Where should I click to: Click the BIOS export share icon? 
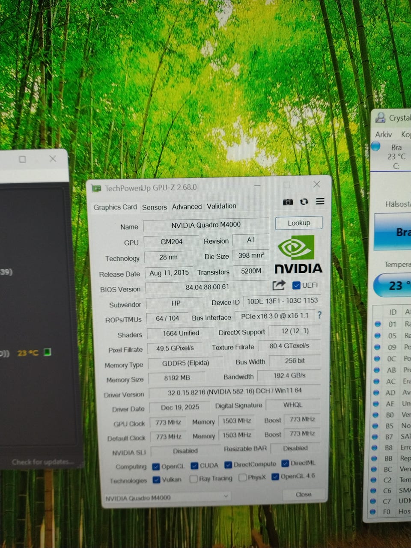(279, 285)
